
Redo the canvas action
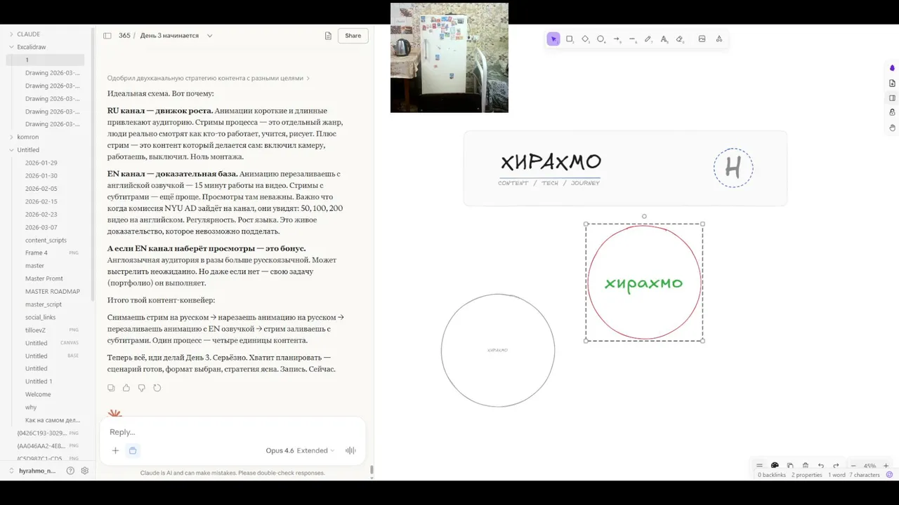[836, 466]
